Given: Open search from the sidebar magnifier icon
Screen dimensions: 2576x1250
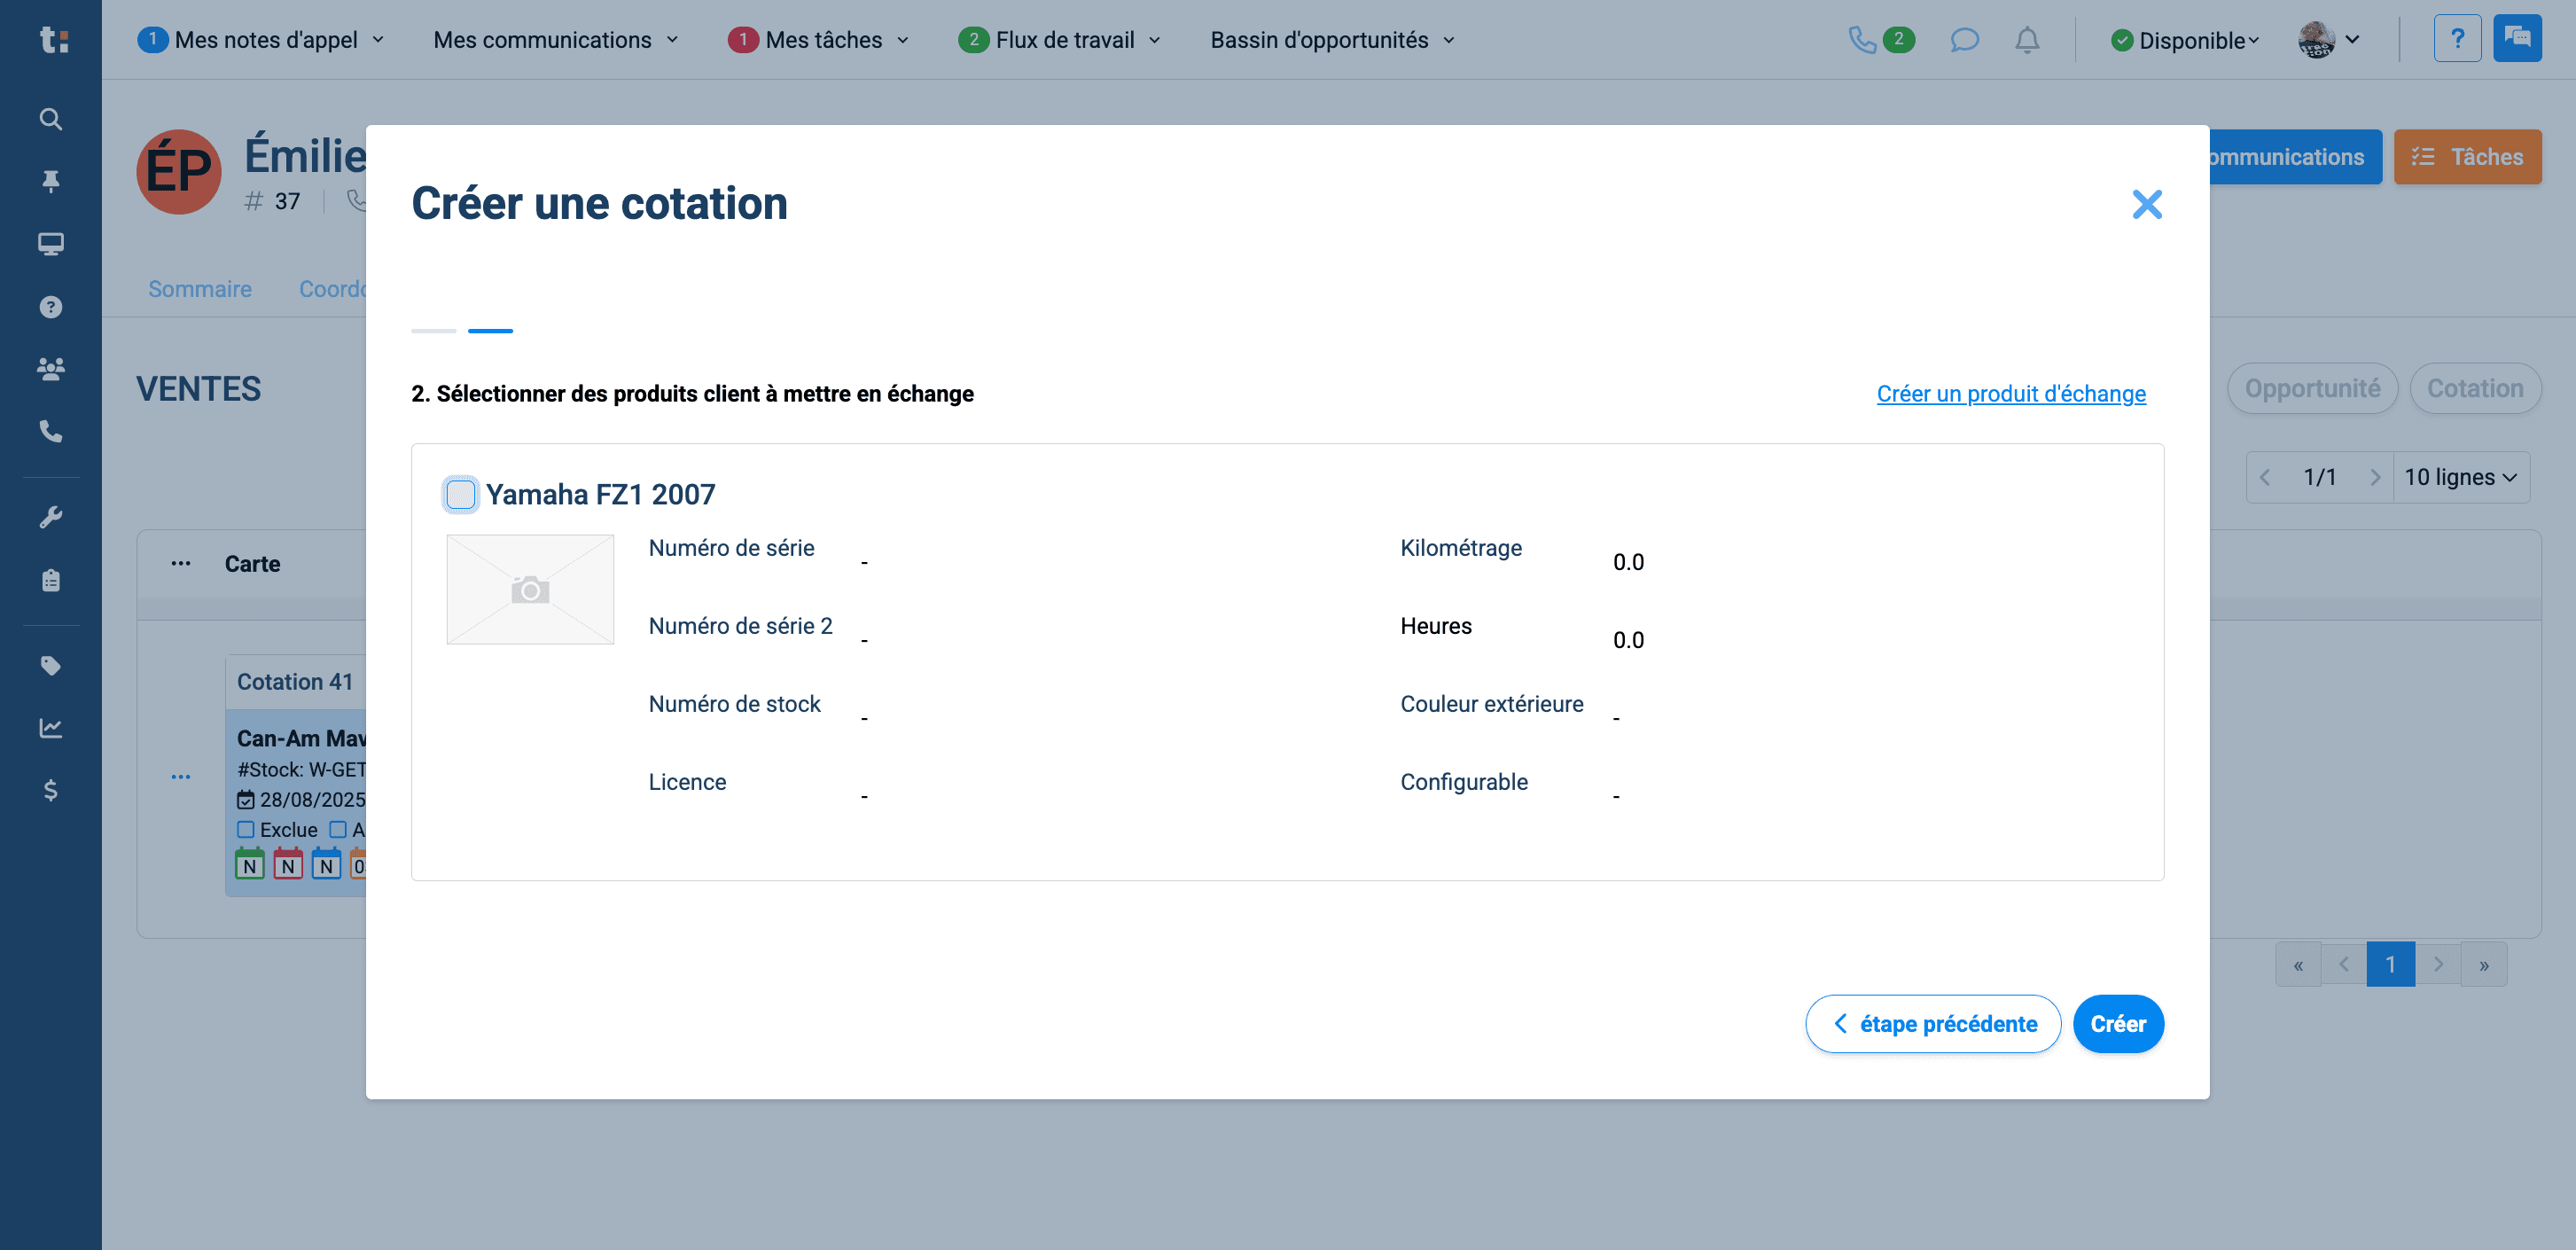Looking at the screenshot, I should pyautogui.click(x=51, y=119).
